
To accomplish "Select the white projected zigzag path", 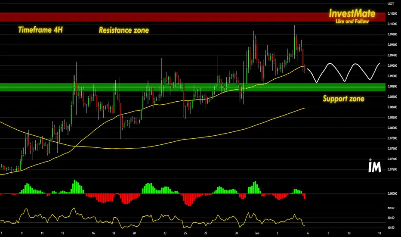I will 343,72.
